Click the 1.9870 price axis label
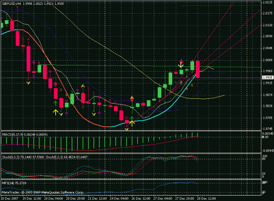This screenshot has width=274, height=201. [x=267, y=95]
